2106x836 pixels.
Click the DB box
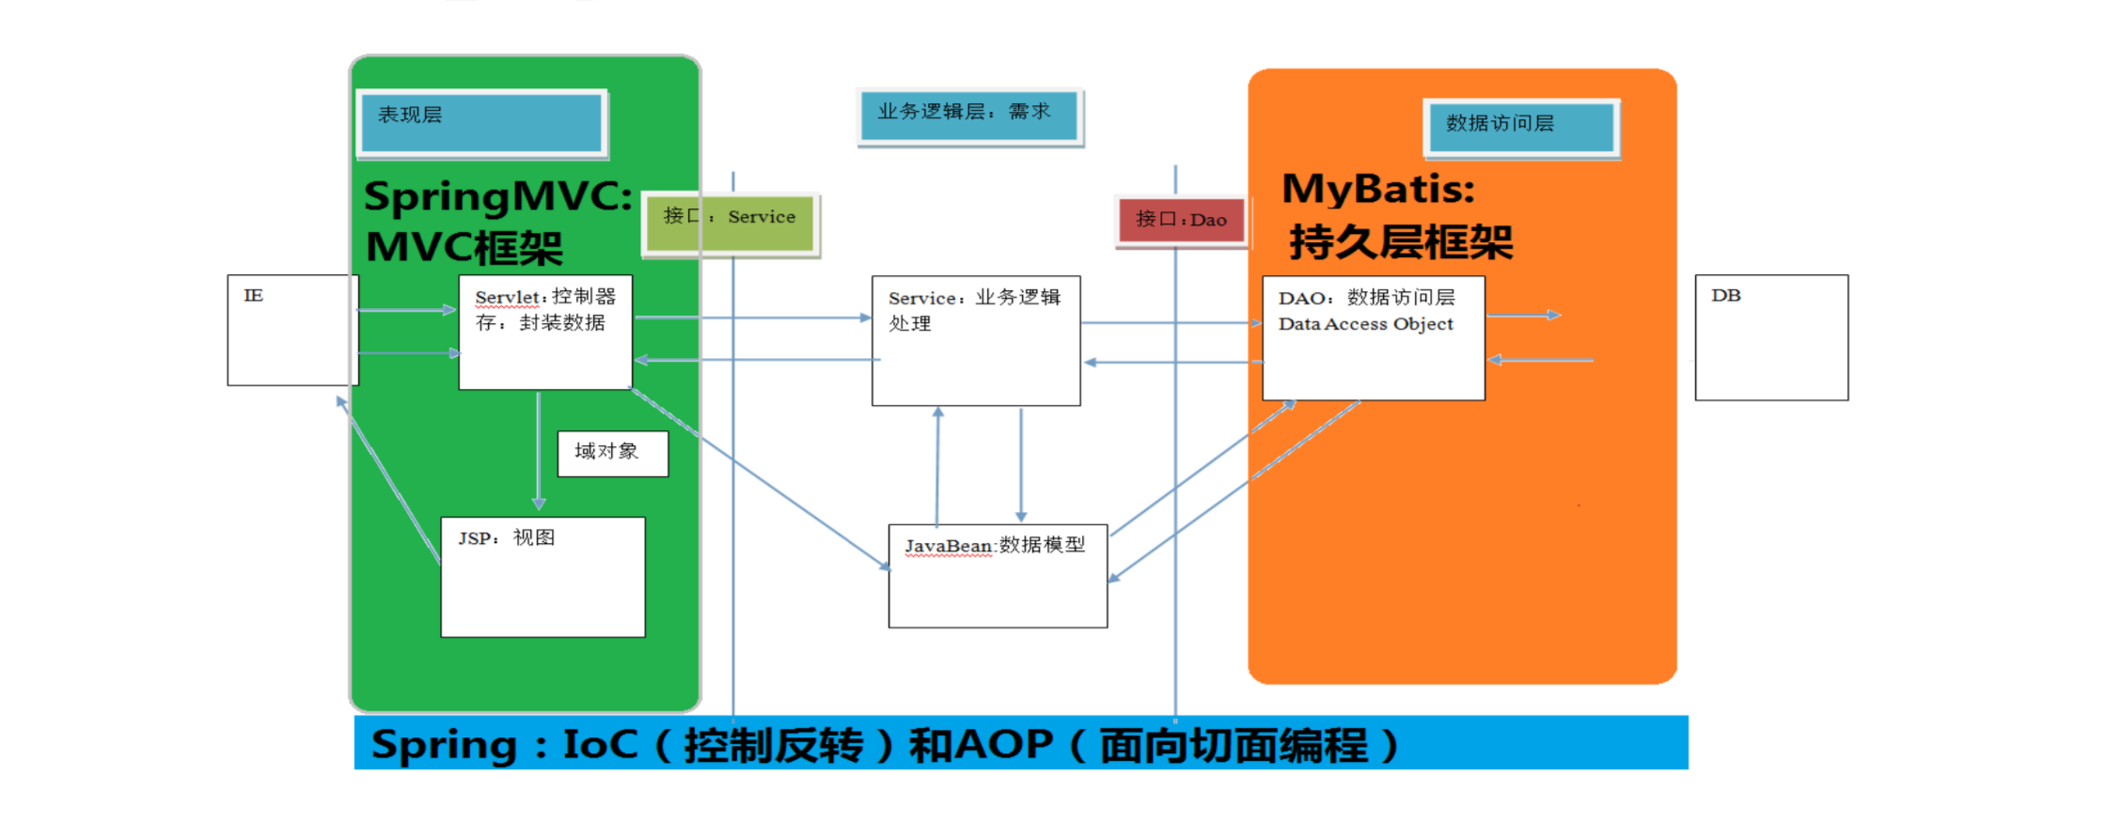[1771, 337]
